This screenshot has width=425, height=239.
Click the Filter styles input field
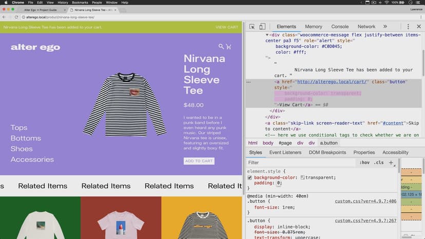click(300, 163)
